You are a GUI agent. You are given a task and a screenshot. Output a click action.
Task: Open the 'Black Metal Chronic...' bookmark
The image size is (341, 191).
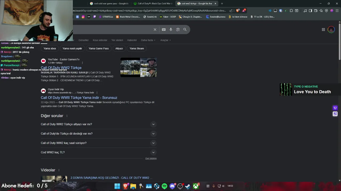(x=128, y=17)
